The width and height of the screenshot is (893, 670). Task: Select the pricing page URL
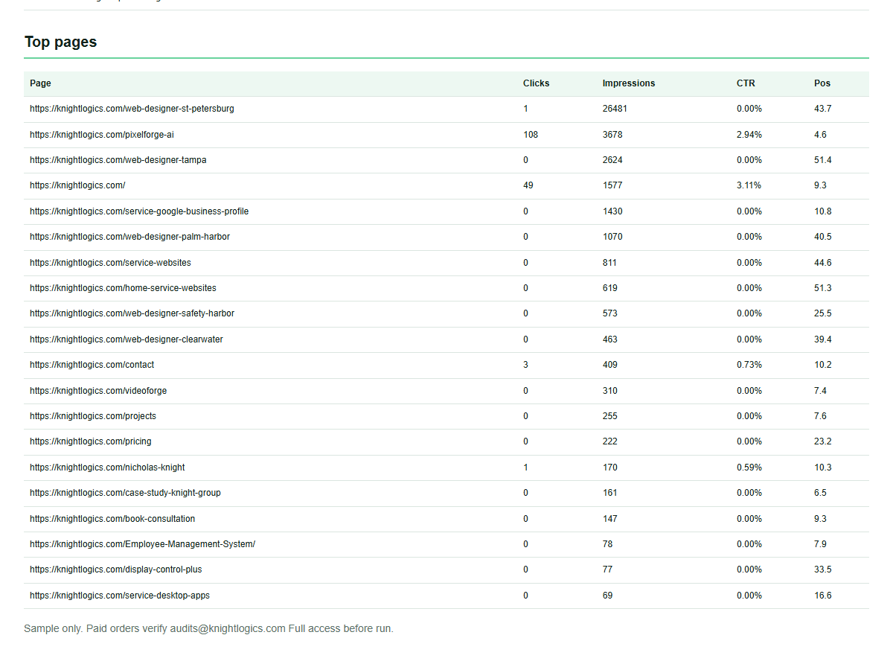pos(91,441)
